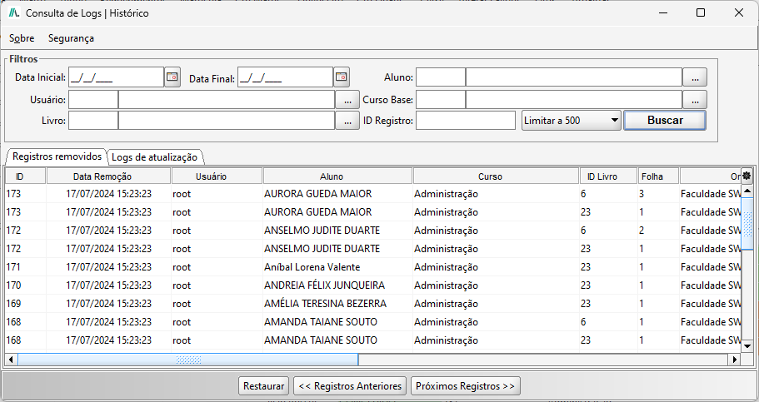This screenshot has width=759, height=402.
Task: Open the table column settings gear
Action: pyautogui.click(x=747, y=176)
